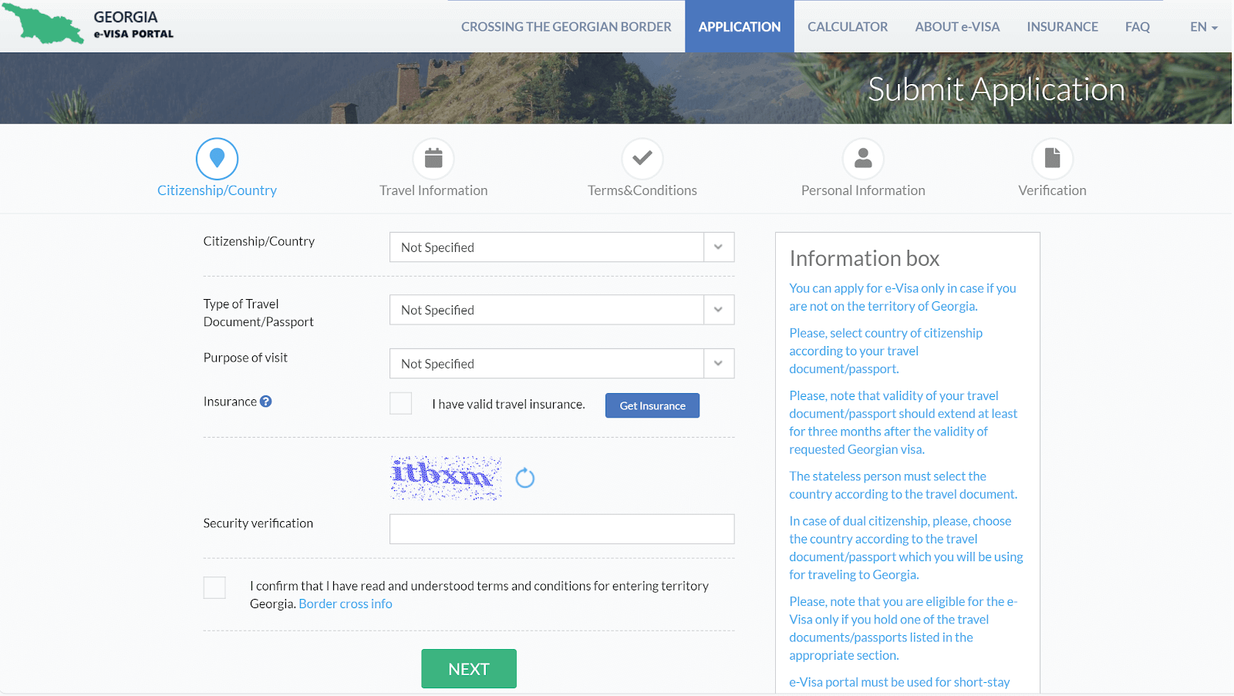Open the Purpose of visit dropdown
Image resolution: width=1234 pixels, height=696 pixels.
pyautogui.click(x=561, y=364)
